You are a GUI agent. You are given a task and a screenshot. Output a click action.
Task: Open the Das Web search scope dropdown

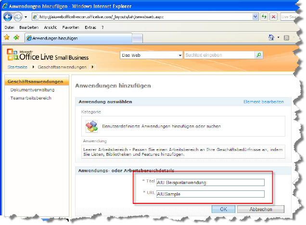151,55
